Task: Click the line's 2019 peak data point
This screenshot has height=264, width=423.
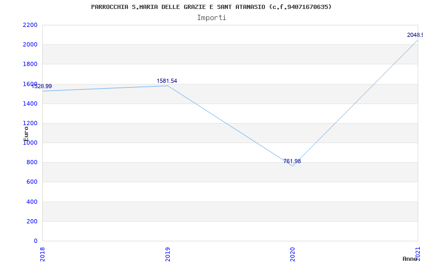Action: coord(168,86)
